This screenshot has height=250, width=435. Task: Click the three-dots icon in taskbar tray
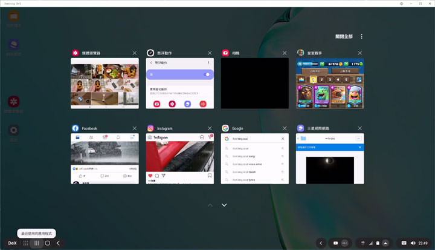344,243
